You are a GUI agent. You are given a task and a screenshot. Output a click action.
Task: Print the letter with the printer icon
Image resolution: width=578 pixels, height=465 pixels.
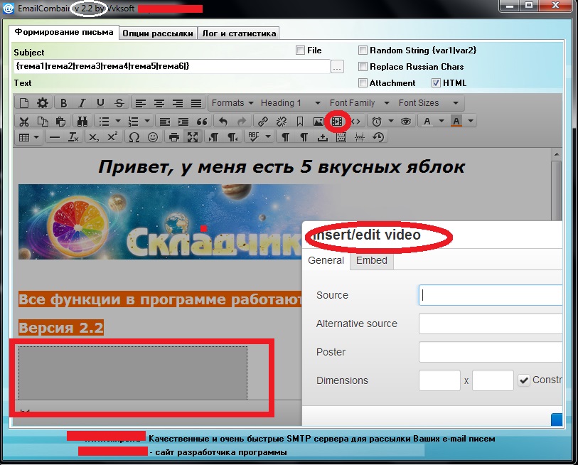point(174,137)
